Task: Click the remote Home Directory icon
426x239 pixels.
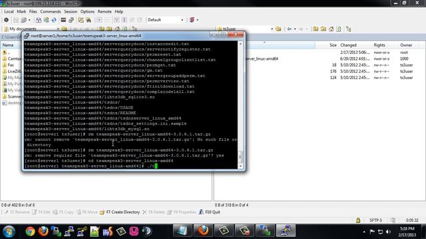Action: 331,29
